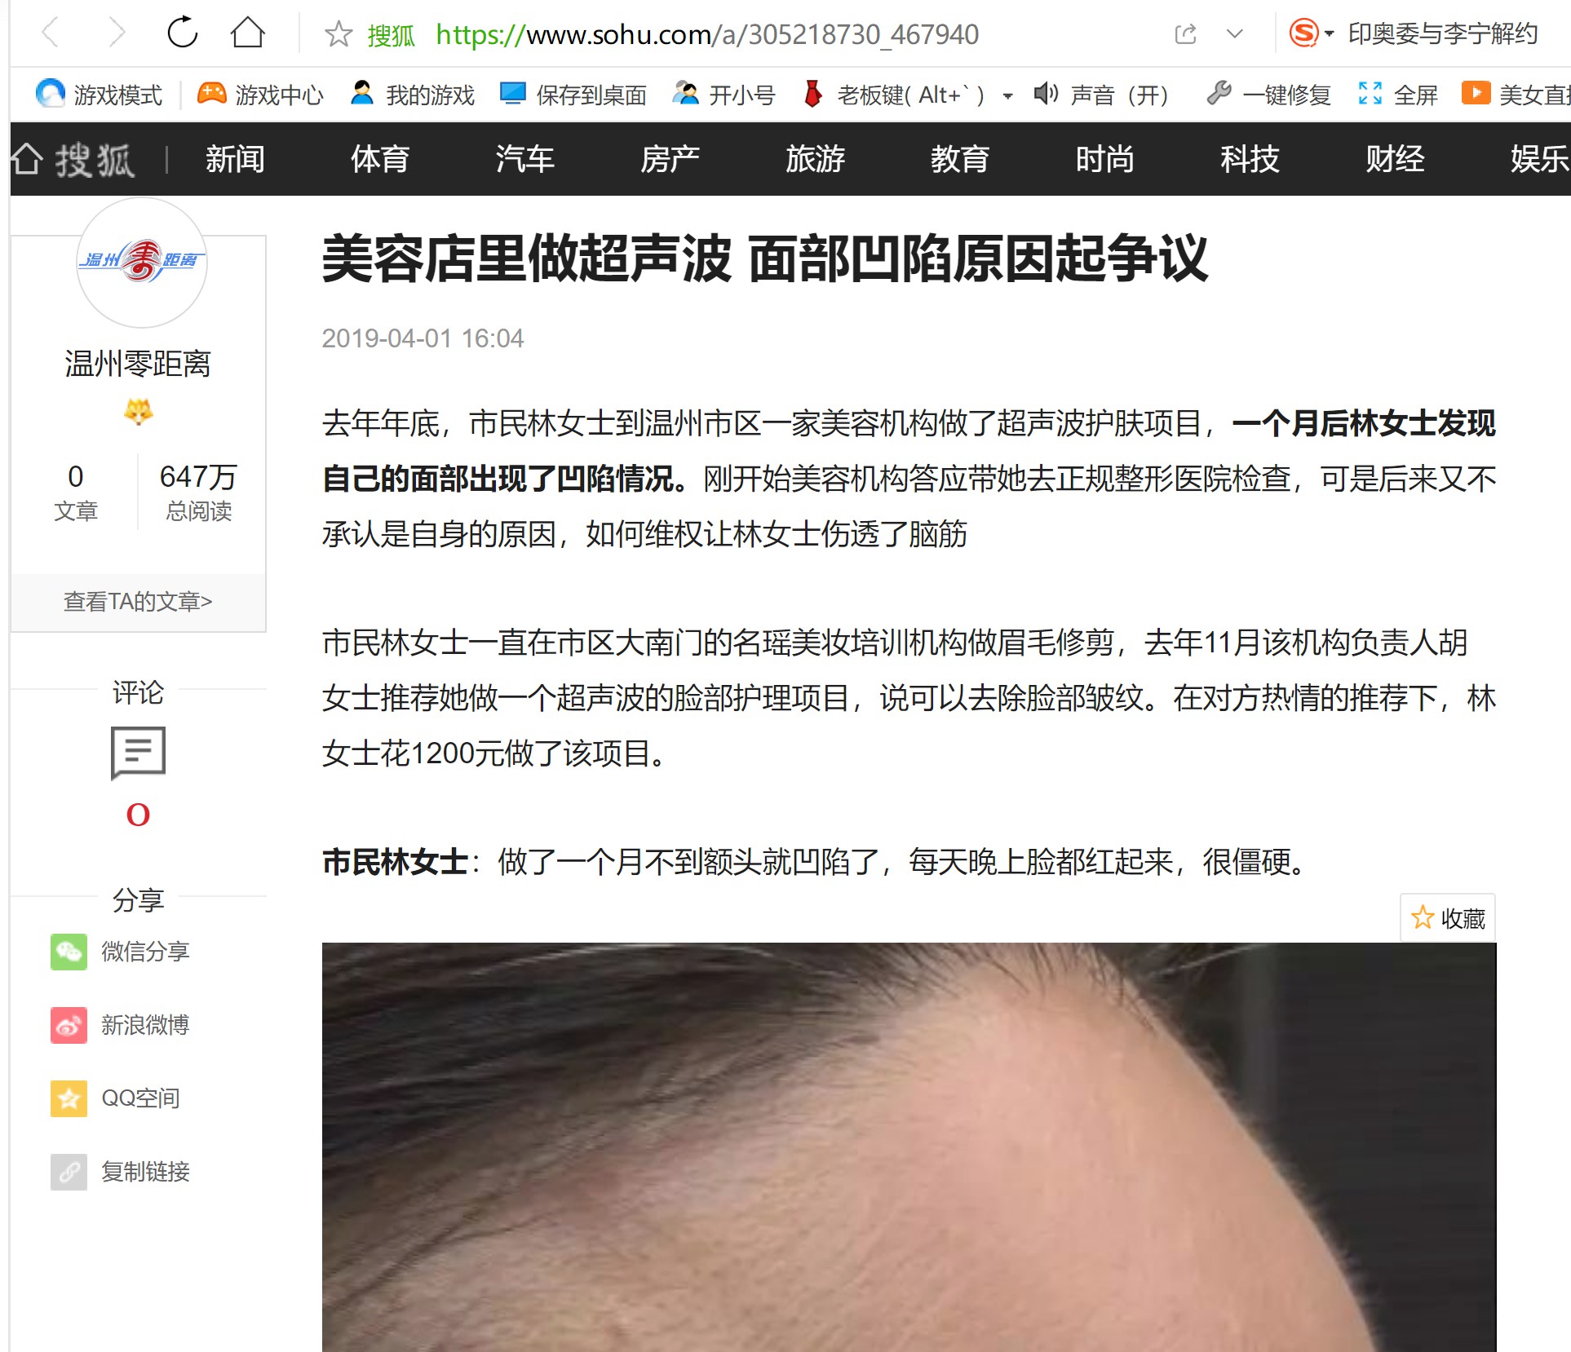Open 游戏中心 gamepad icon

pyautogui.click(x=212, y=94)
